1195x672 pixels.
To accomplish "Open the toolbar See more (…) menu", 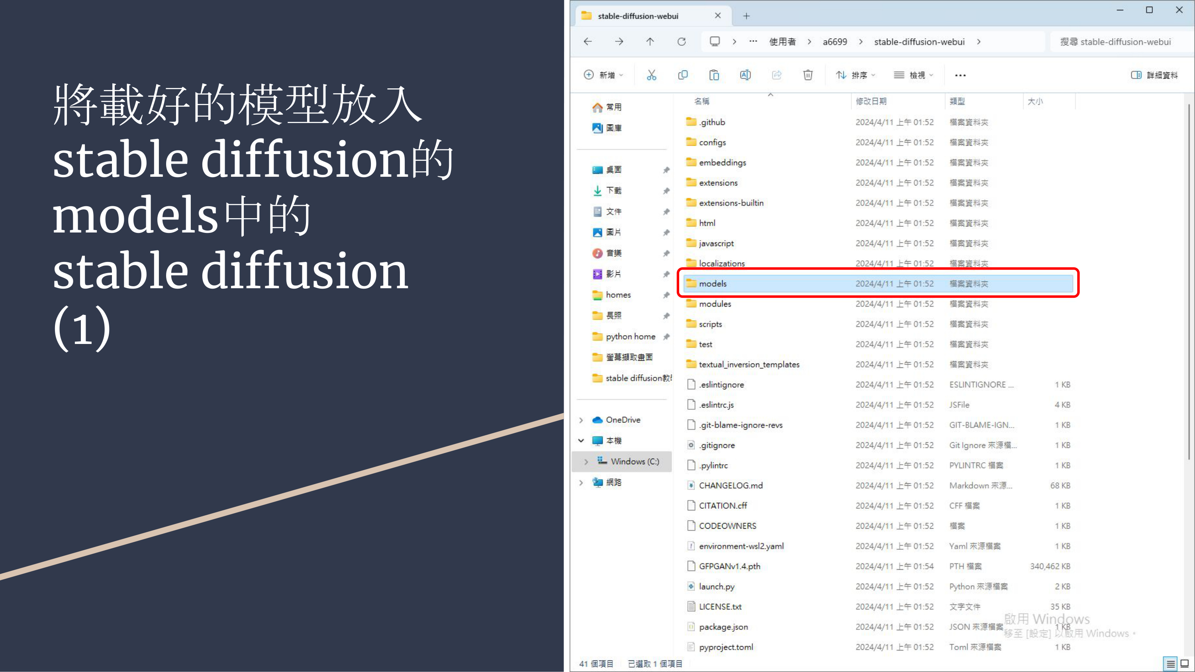I will (x=960, y=75).
